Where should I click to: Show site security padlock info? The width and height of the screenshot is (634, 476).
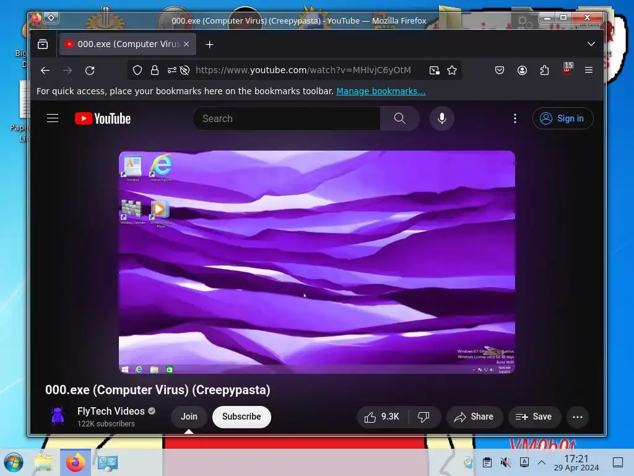pos(154,70)
